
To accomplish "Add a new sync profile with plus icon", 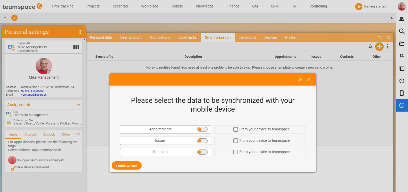I will coord(379,47).
